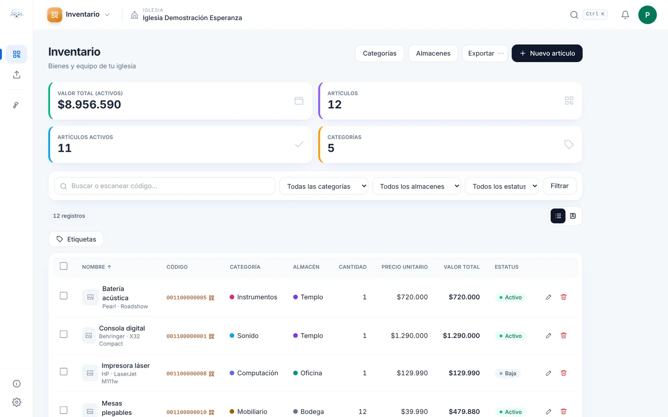
Task: Open the Todos los estatus dropdown
Action: click(502, 186)
